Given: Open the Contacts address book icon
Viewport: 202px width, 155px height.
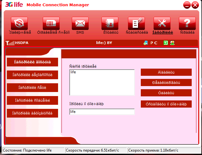Looking at the screenshot, I should 110,23.
